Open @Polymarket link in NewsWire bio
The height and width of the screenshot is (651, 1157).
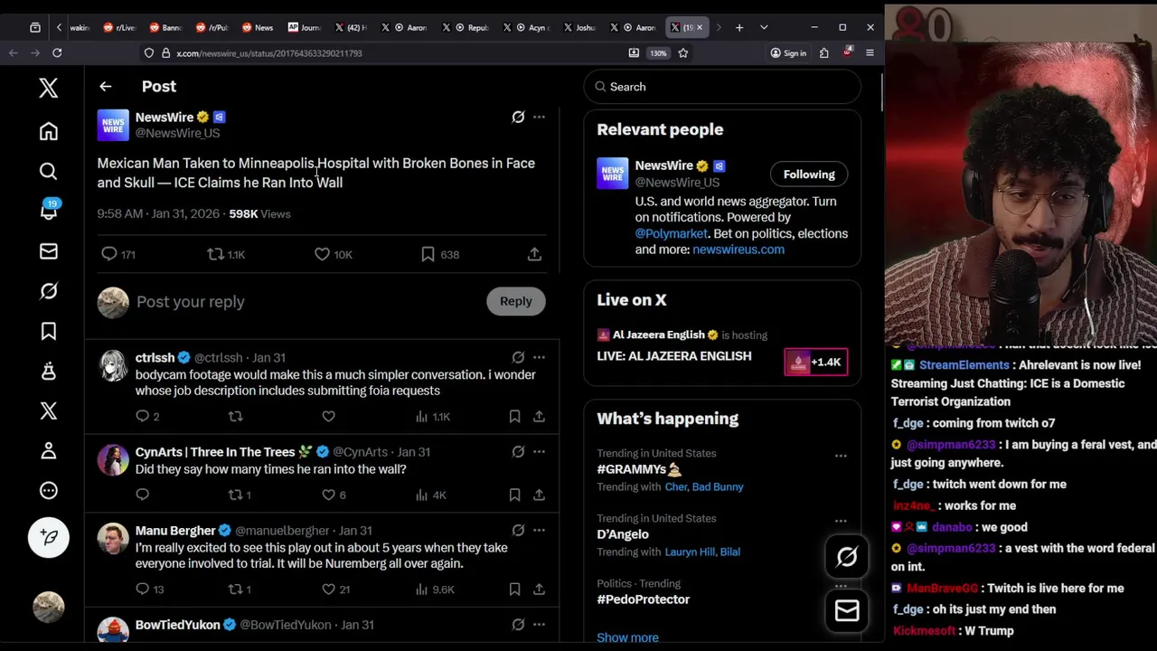pos(671,233)
